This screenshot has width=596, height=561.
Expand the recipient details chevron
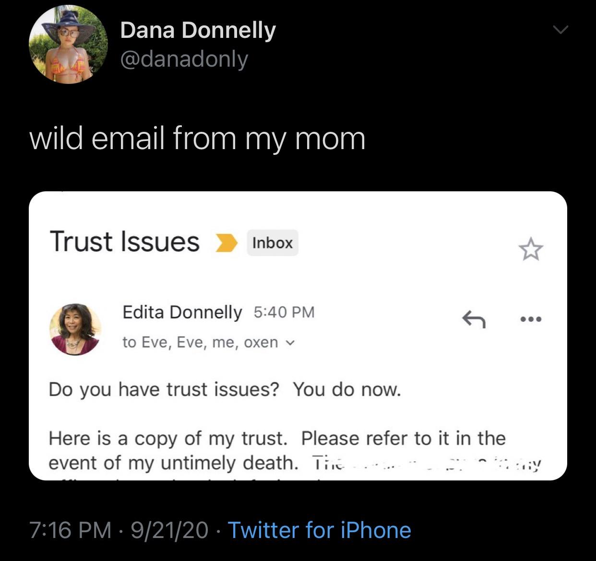coord(290,343)
